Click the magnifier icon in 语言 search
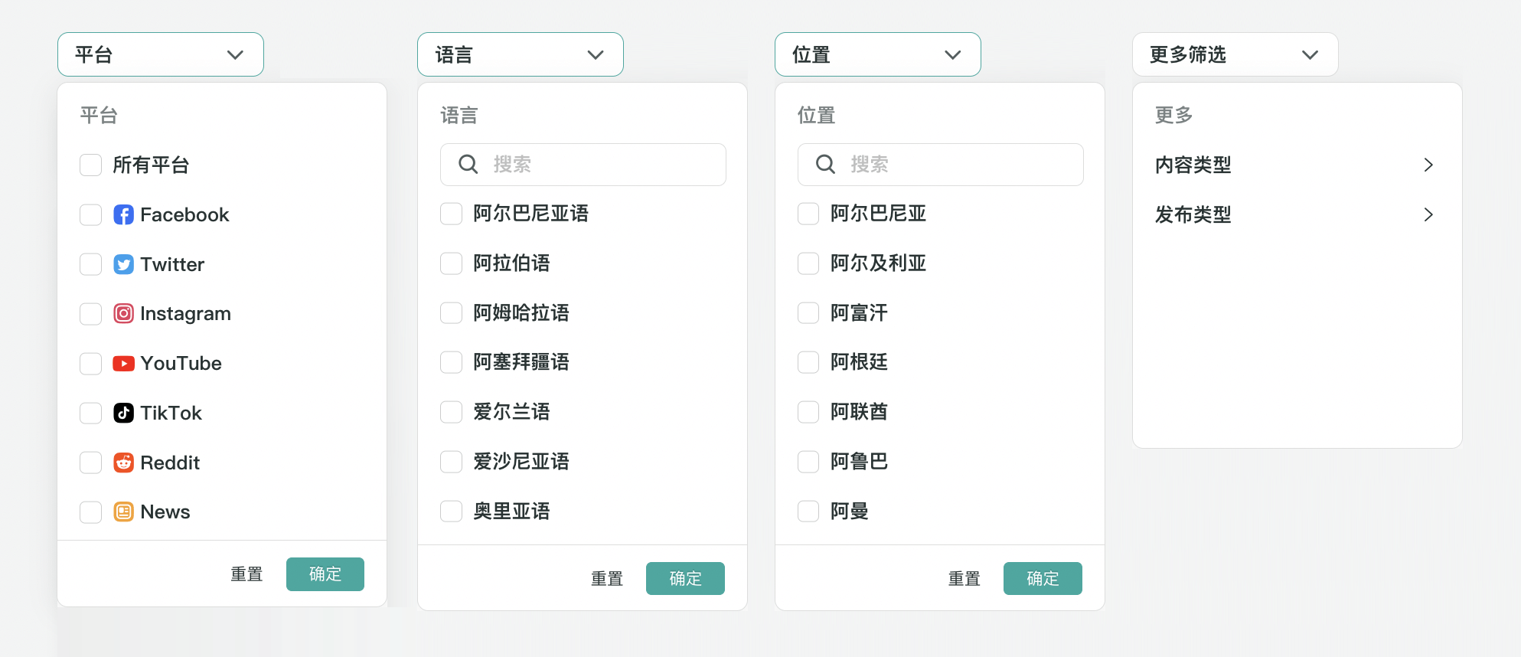The height and width of the screenshot is (657, 1521). (468, 165)
